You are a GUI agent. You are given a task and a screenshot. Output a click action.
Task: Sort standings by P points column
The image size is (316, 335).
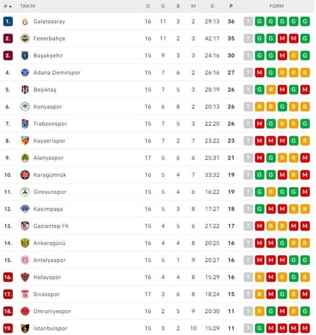[231, 6]
